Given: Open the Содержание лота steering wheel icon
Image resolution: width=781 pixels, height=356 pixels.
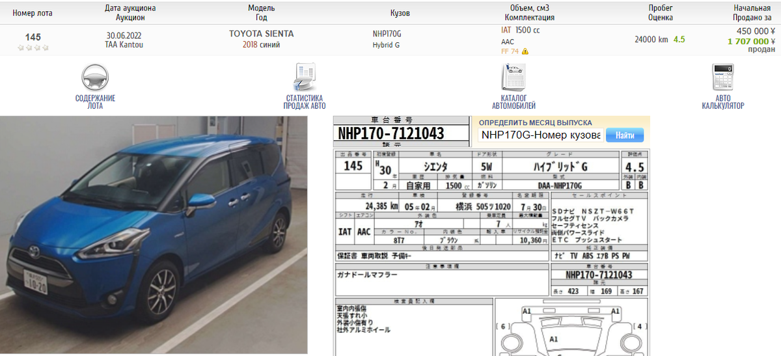Looking at the screenshot, I should pos(94,77).
